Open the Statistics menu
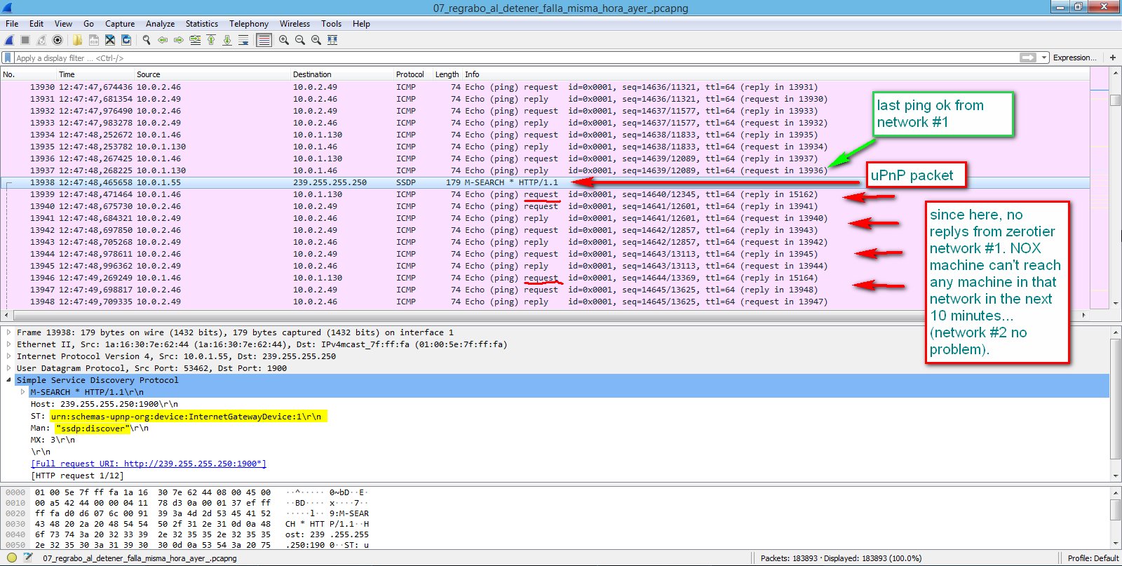This screenshot has height=566, width=1122. tap(202, 23)
